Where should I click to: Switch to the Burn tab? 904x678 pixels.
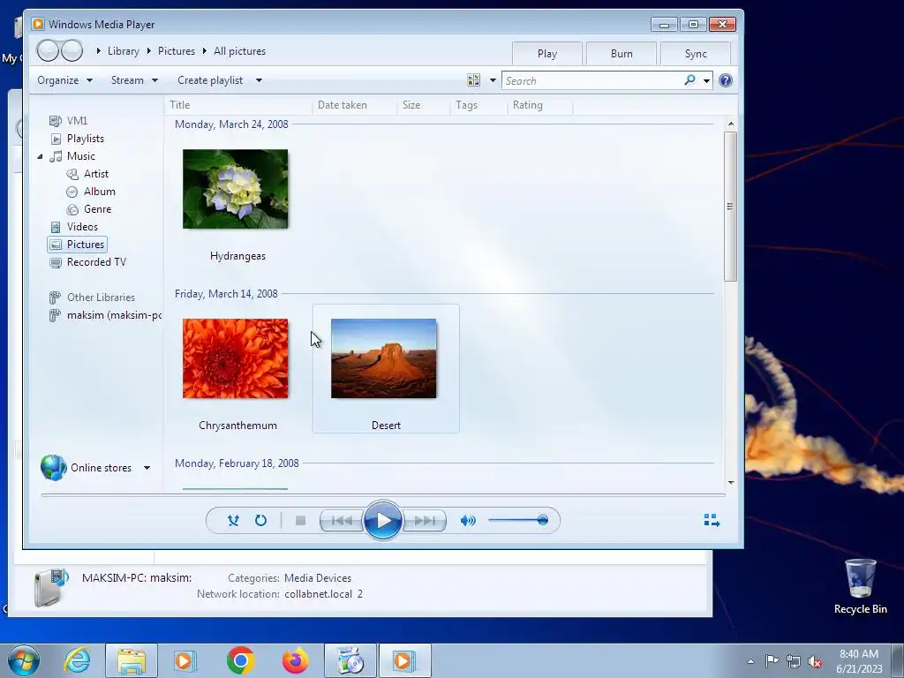pyautogui.click(x=621, y=54)
